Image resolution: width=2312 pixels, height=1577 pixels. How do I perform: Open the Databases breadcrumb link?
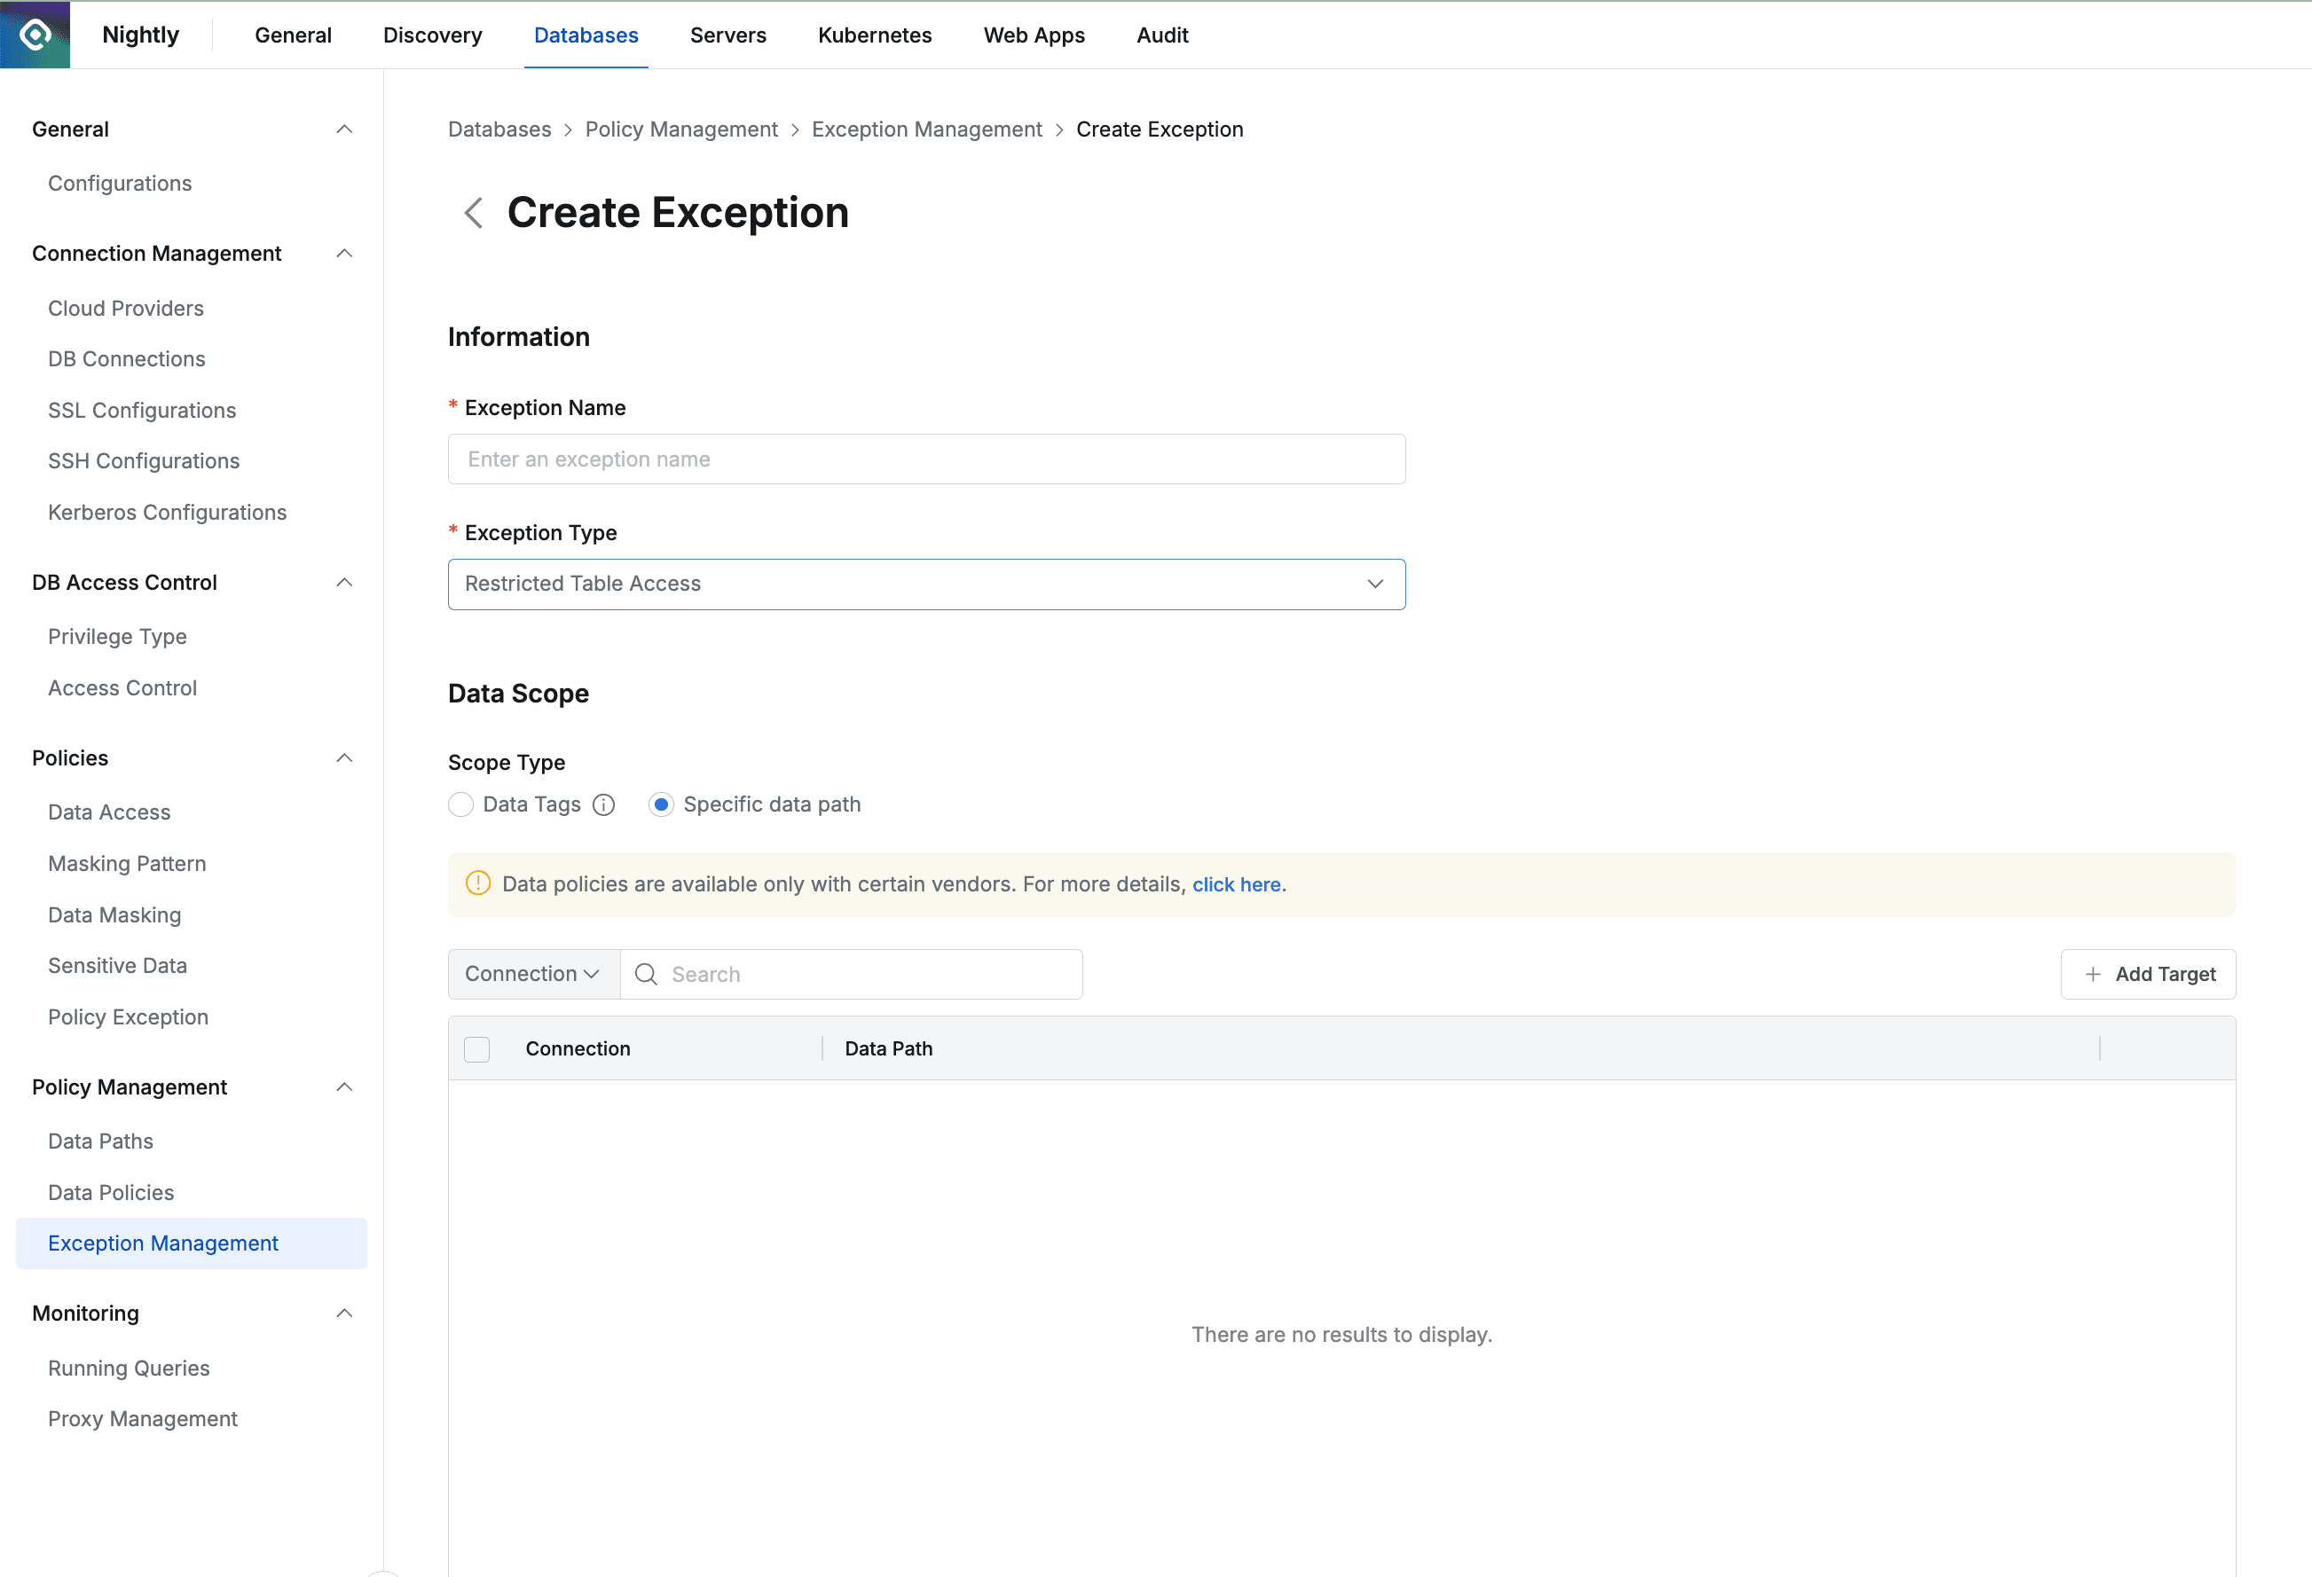coord(499,129)
